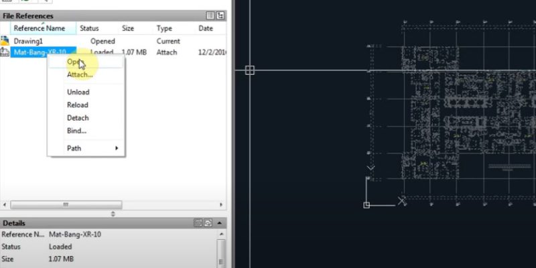Sort by the Reference Name column
Viewport: 536px width, 268px height.
[x=40, y=29]
